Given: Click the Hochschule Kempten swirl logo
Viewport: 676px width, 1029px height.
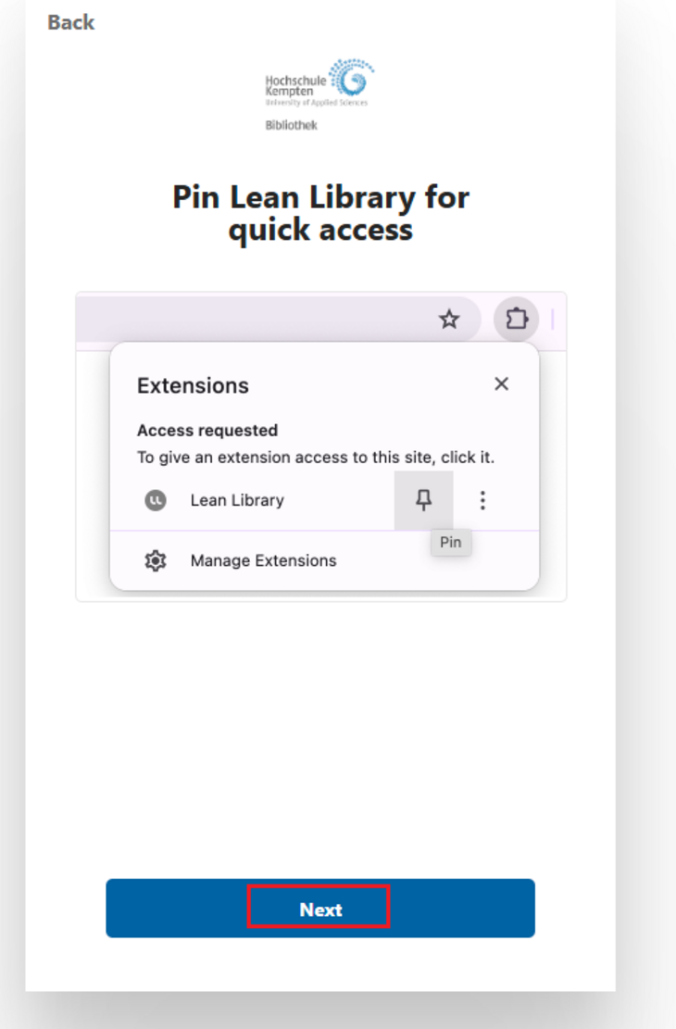Looking at the screenshot, I should pos(351,80).
